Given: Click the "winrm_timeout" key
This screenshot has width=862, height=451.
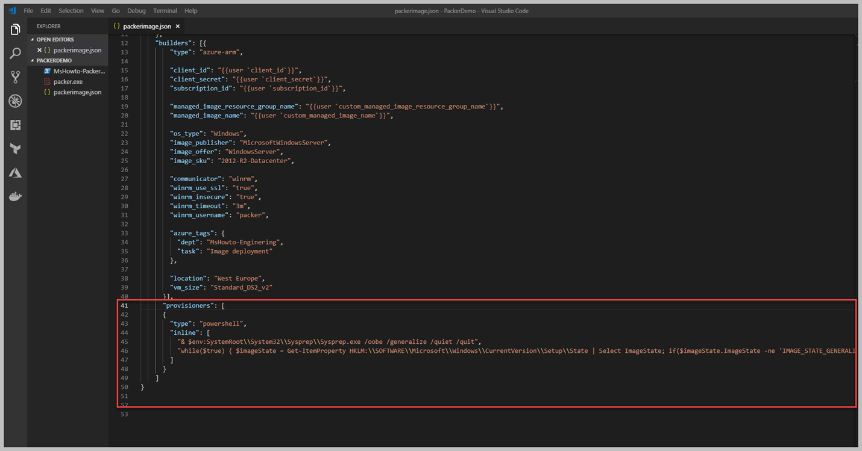Looking at the screenshot, I should coord(196,206).
